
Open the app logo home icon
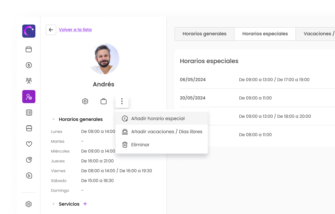coord(29,31)
